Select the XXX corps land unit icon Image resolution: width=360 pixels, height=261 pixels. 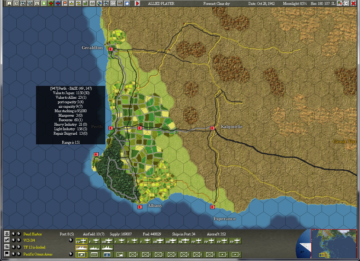94,254
